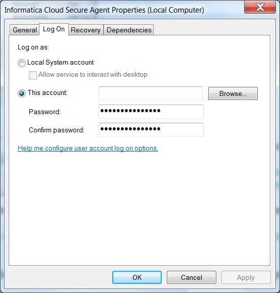280x293 pixels.
Task: Close the properties dialog with the X
Action: coord(260,7)
